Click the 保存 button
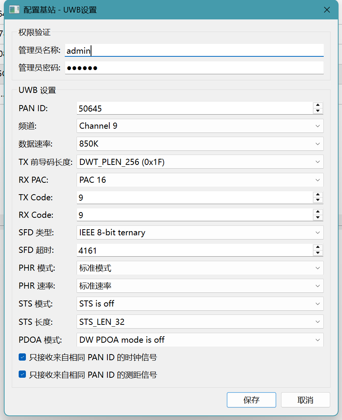 [x=251, y=400]
